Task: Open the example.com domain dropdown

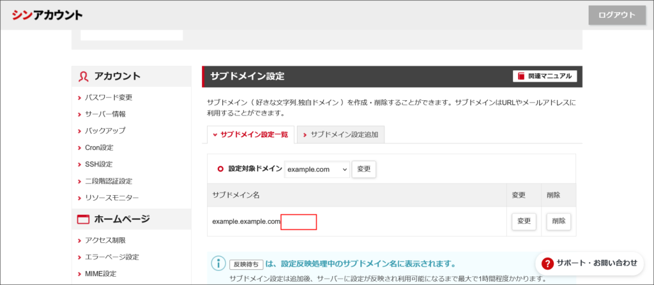Action: [x=317, y=169]
